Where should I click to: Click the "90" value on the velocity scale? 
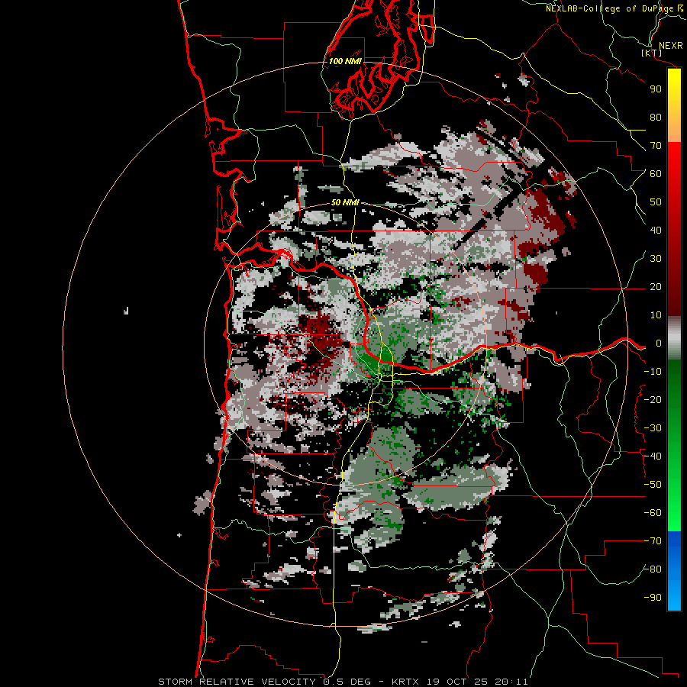click(656, 89)
